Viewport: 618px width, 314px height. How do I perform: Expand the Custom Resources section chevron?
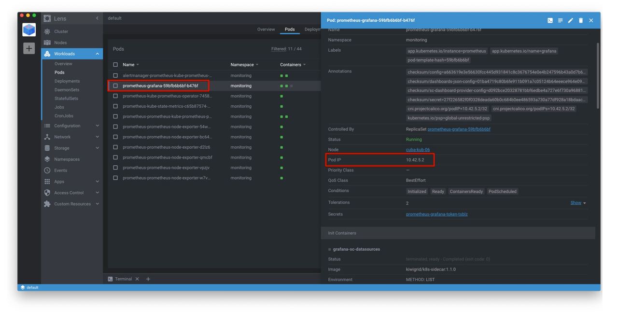(97, 204)
